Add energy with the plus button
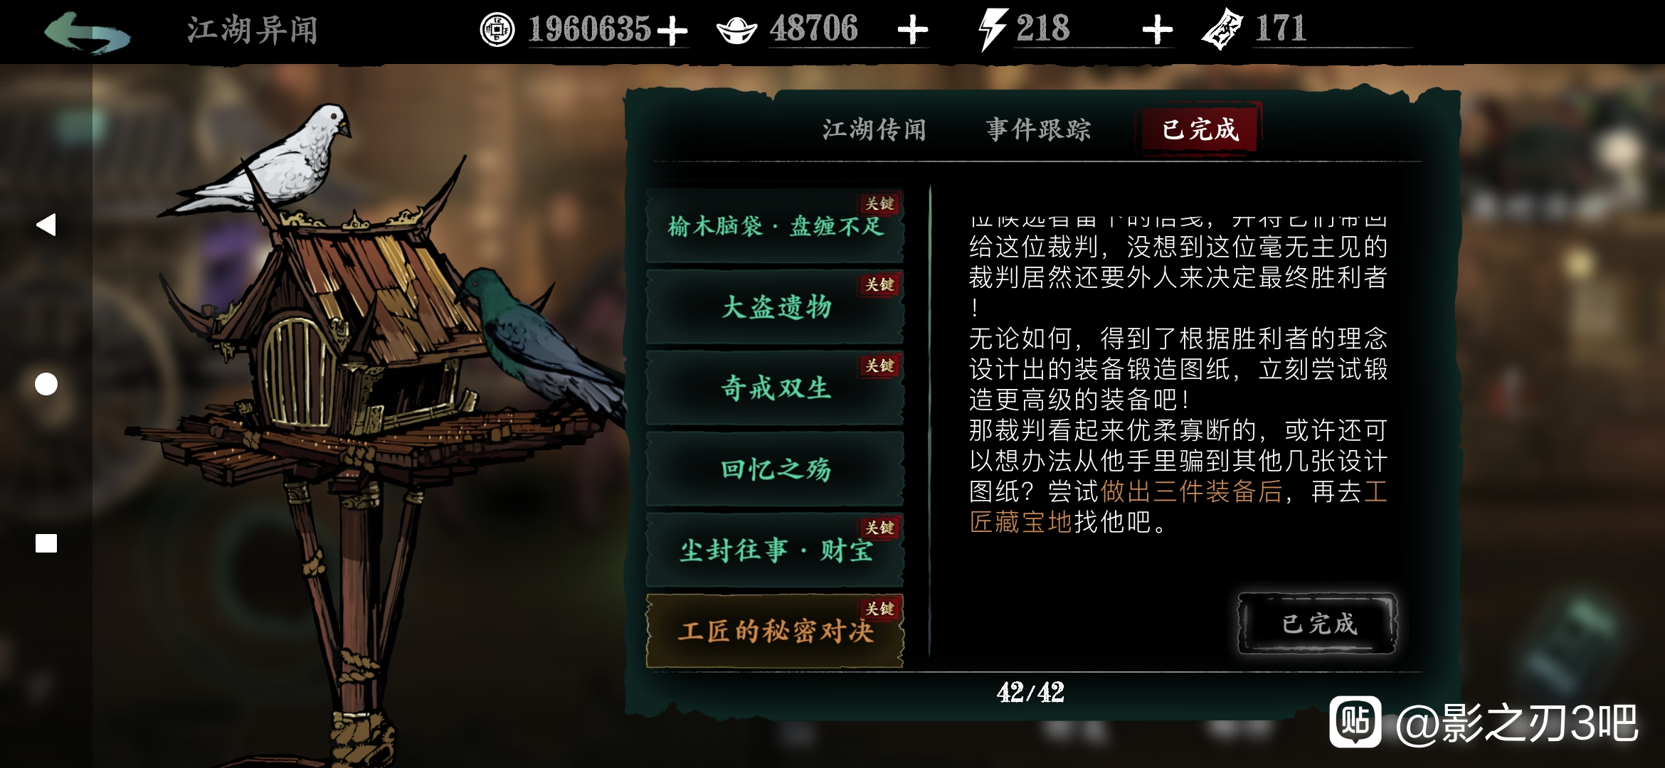 tap(1157, 30)
